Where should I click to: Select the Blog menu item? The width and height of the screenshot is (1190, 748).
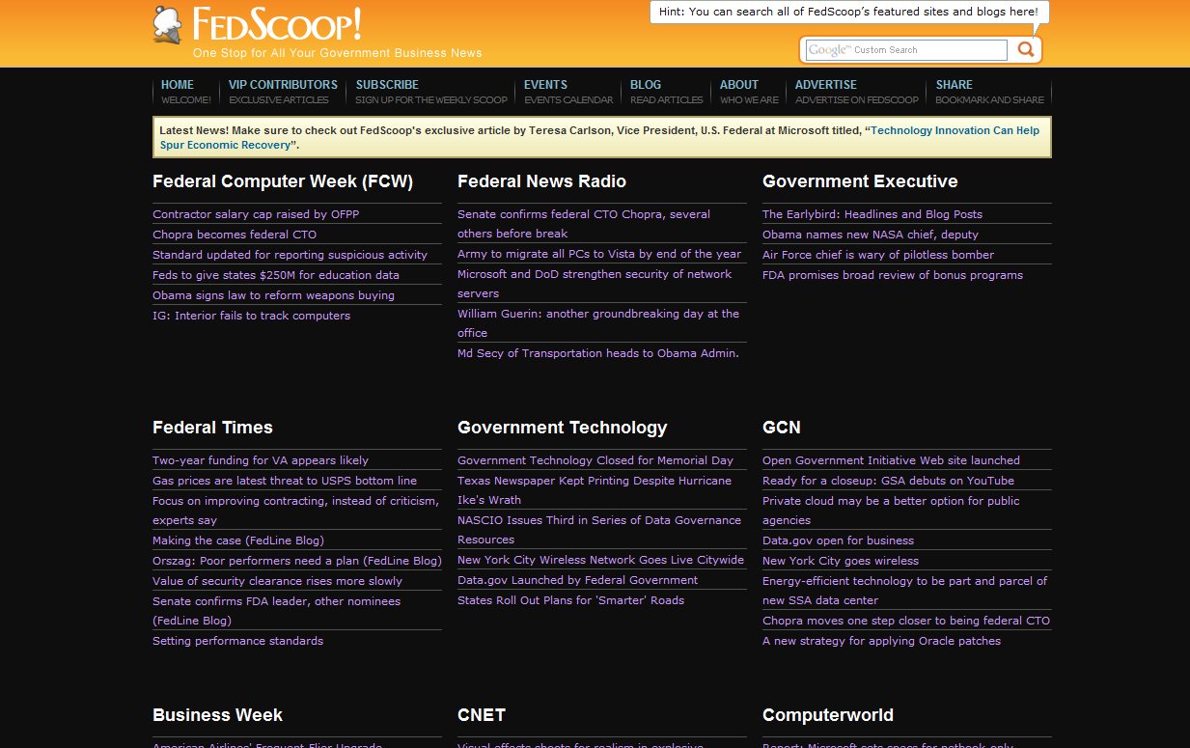[x=646, y=85]
